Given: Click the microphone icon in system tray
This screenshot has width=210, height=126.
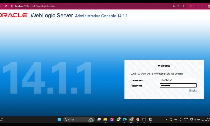Looking at the screenshot, I should point(180,120).
